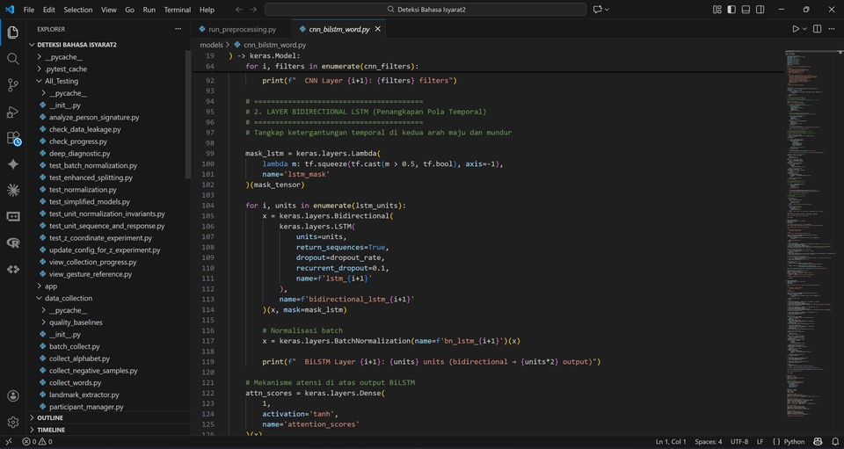
Task: Change encoding via UTF-8
Action: [x=739, y=441]
